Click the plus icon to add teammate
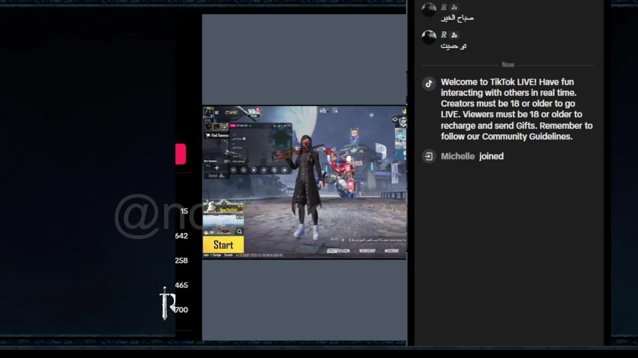Viewport: 638px width, 358px height. tap(217, 168)
